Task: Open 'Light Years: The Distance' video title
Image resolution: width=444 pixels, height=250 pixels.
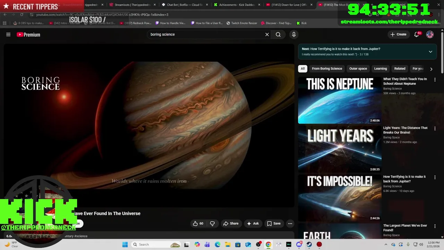Action: (405, 130)
